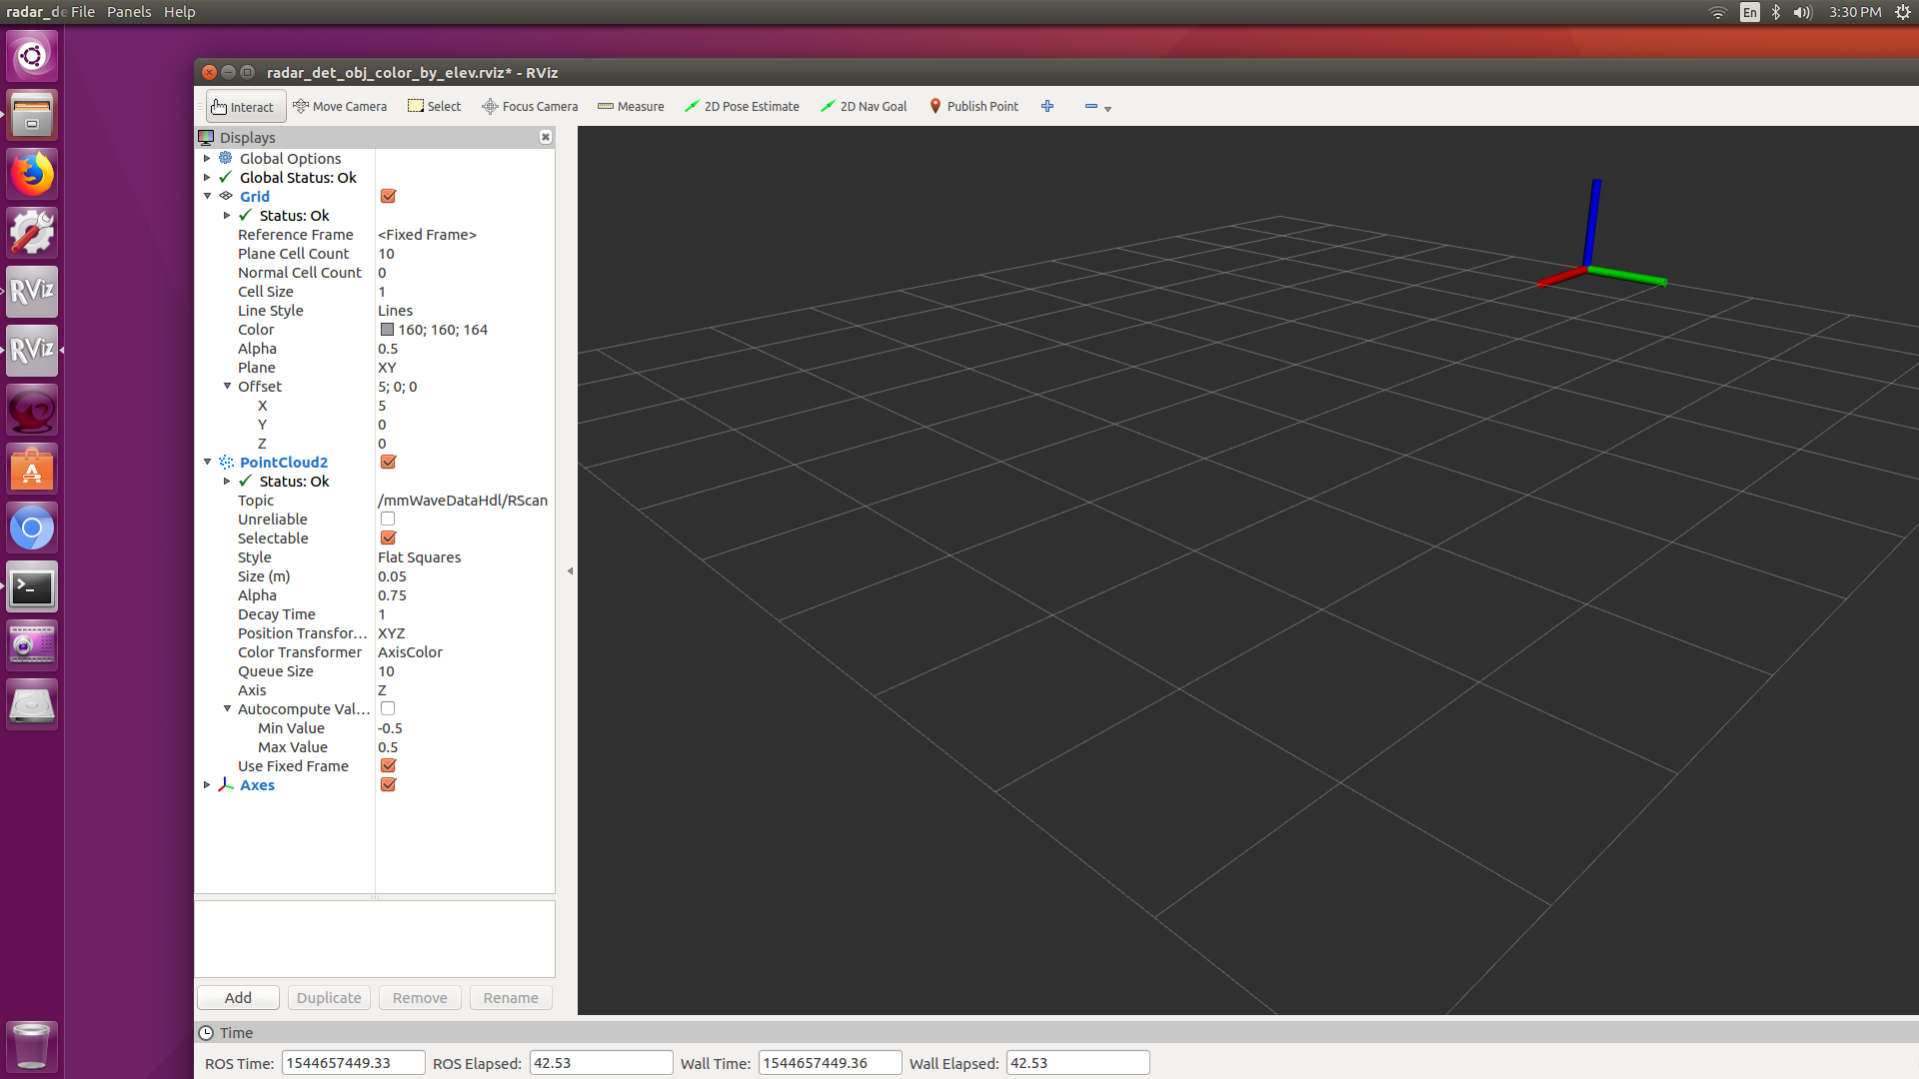Enable the Unreliable checkbox

click(388, 520)
